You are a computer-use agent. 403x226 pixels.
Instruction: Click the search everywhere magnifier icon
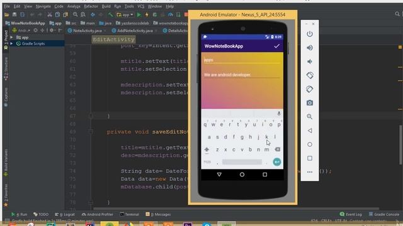397,14
